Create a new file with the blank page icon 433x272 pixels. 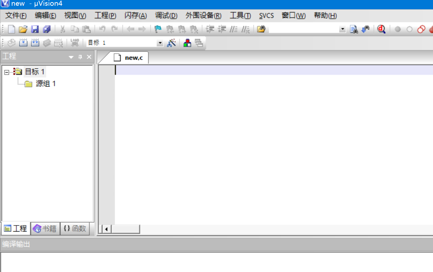pyautogui.click(x=12, y=29)
